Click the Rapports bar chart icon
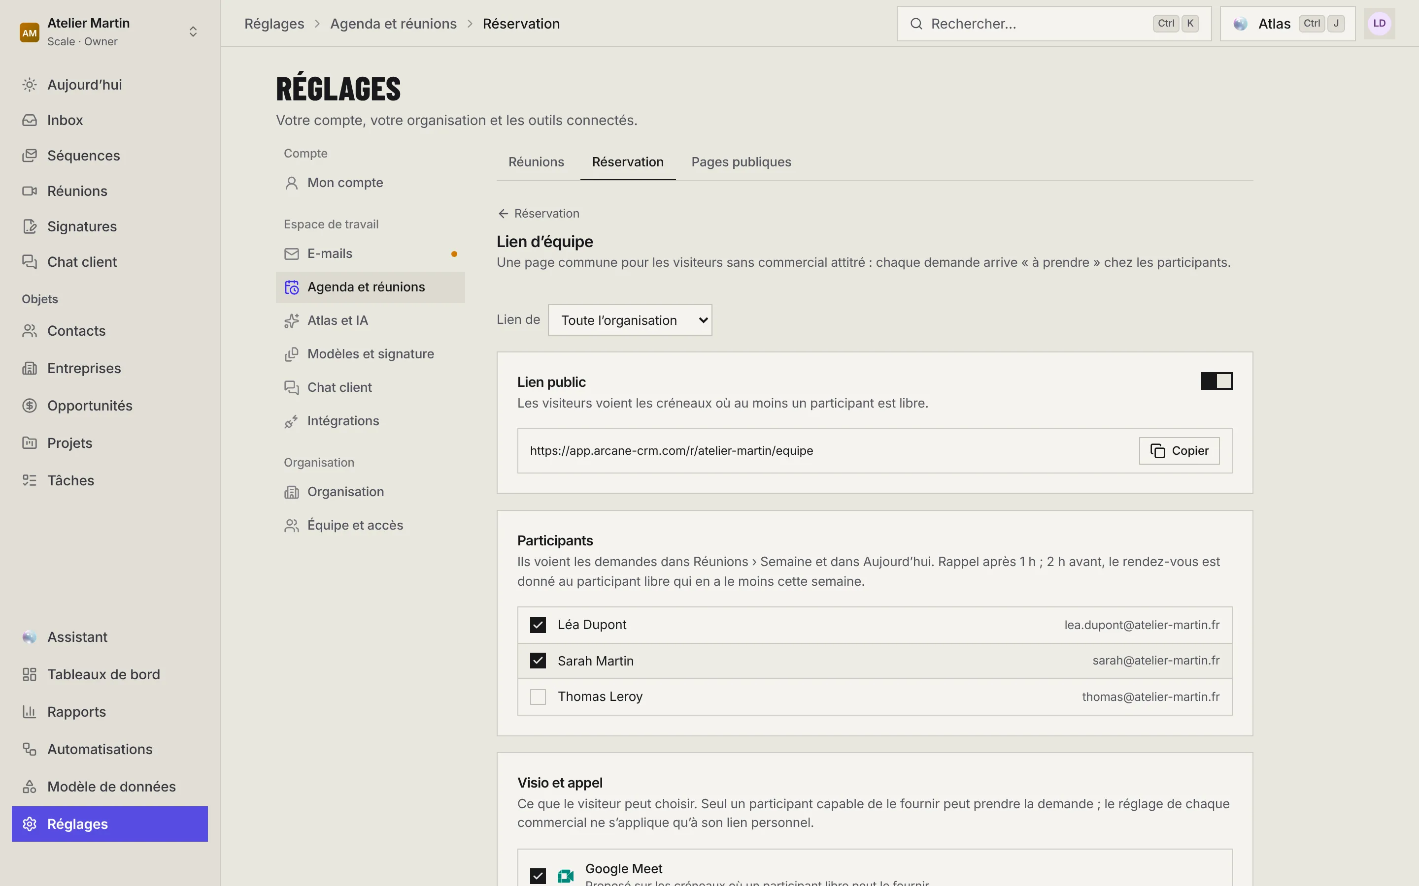Viewport: 1419px width, 886px height. pyautogui.click(x=30, y=712)
